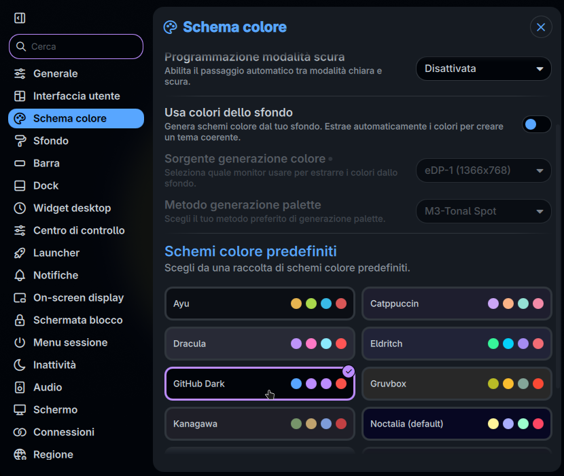This screenshot has width=564, height=476.
Task: Close the Schema colore panel
Action: [541, 27]
